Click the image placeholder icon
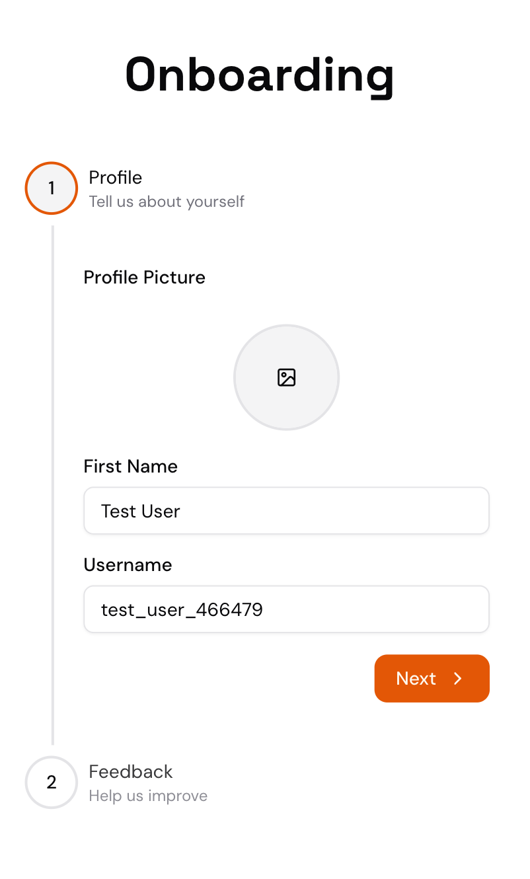 coord(286,377)
